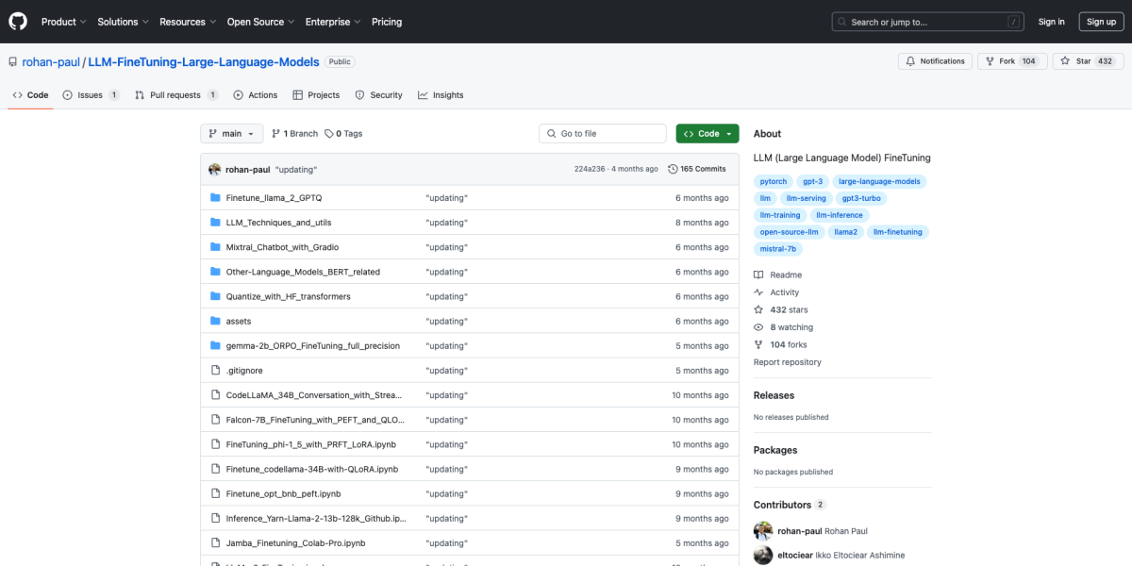Click the GitHub logo icon

click(x=19, y=22)
